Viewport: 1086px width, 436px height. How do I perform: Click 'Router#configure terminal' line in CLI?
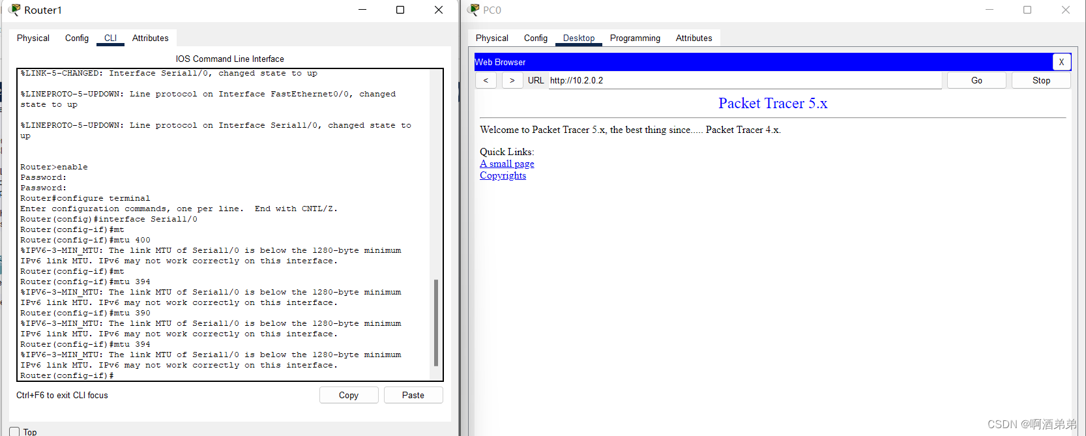85,198
